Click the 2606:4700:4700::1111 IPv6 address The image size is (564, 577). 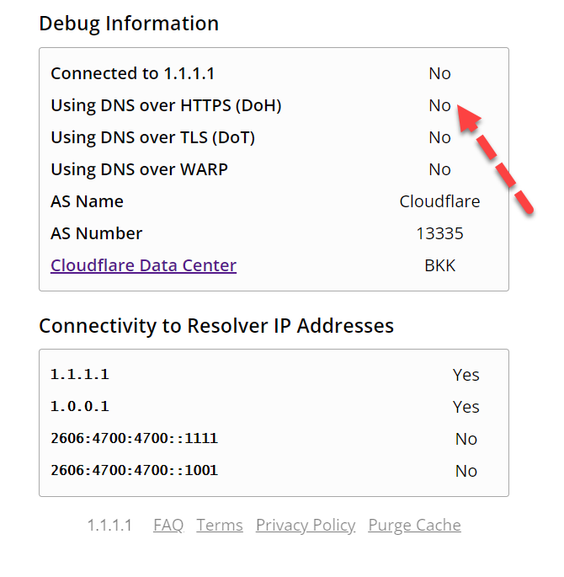(x=134, y=439)
